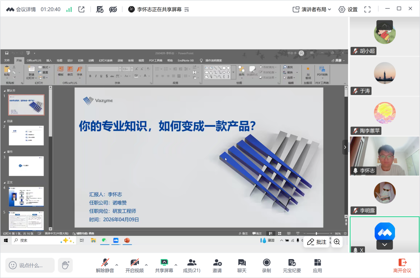Toggle the crossed-out eye icon in top bar
Image resolution: width=420 pixels, height=278 pixels.
[113, 9]
